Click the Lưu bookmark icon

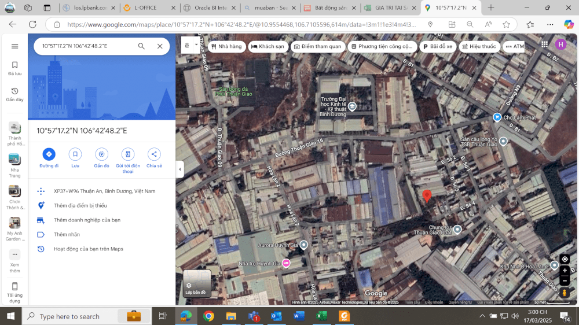point(75,154)
